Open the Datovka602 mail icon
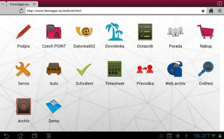 tap(84, 32)
